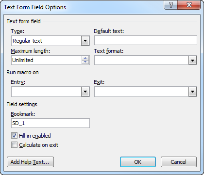204x175 pixels.
Task: Click the Bookmark field containing SD_1
Action: click(x=51, y=123)
